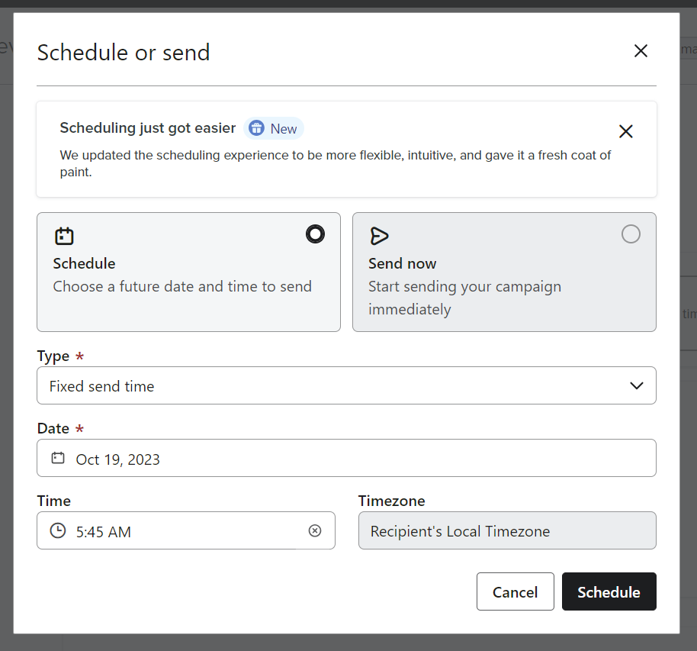The height and width of the screenshot is (651, 697).
Task: Click the small calendar icon in Date field
Action: click(58, 458)
